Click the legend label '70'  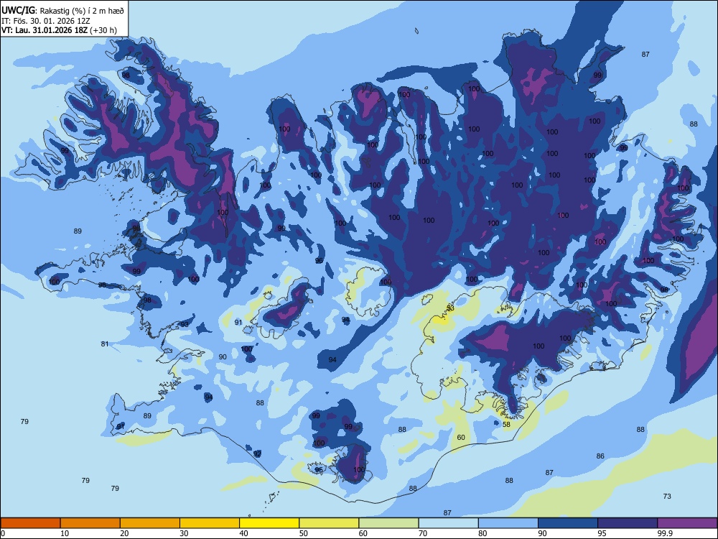pos(423,533)
